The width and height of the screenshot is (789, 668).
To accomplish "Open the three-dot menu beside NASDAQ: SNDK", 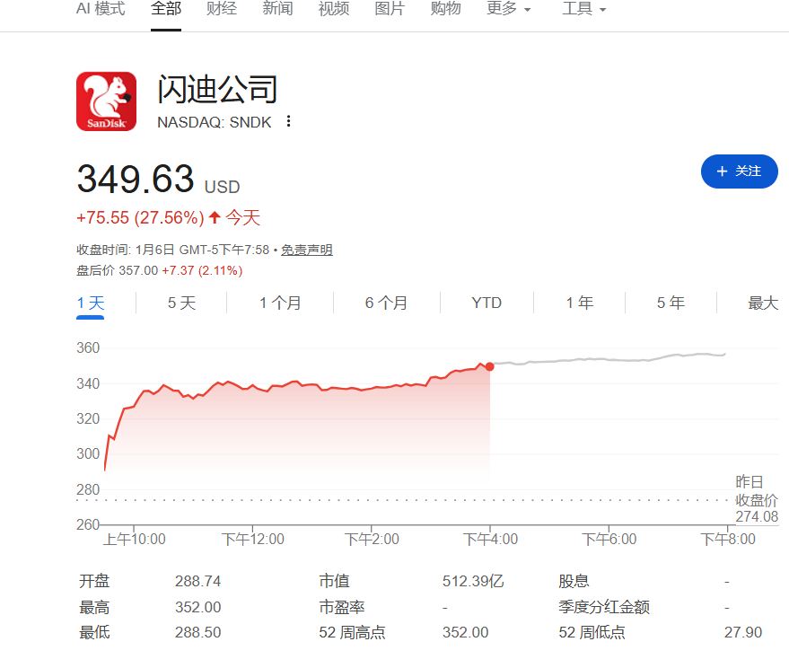I will pos(288,121).
